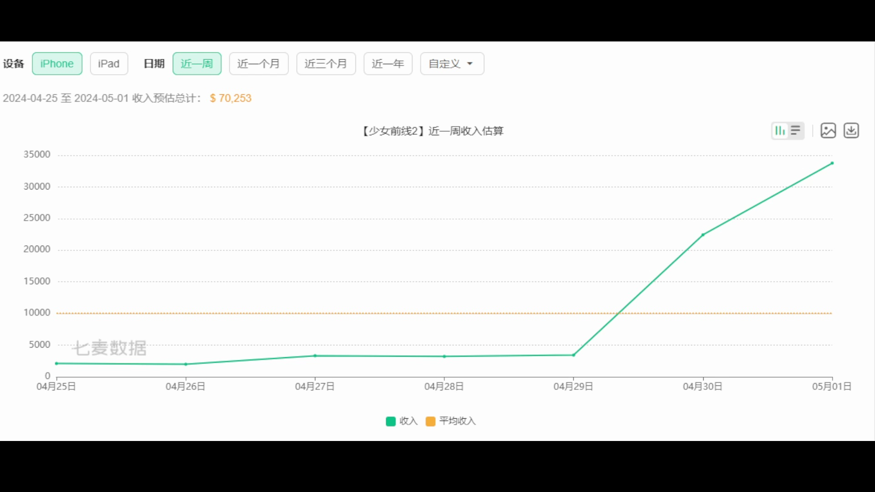Save the chart as an image
Viewport: 875px width, 492px height.
(x=828, y=131)
